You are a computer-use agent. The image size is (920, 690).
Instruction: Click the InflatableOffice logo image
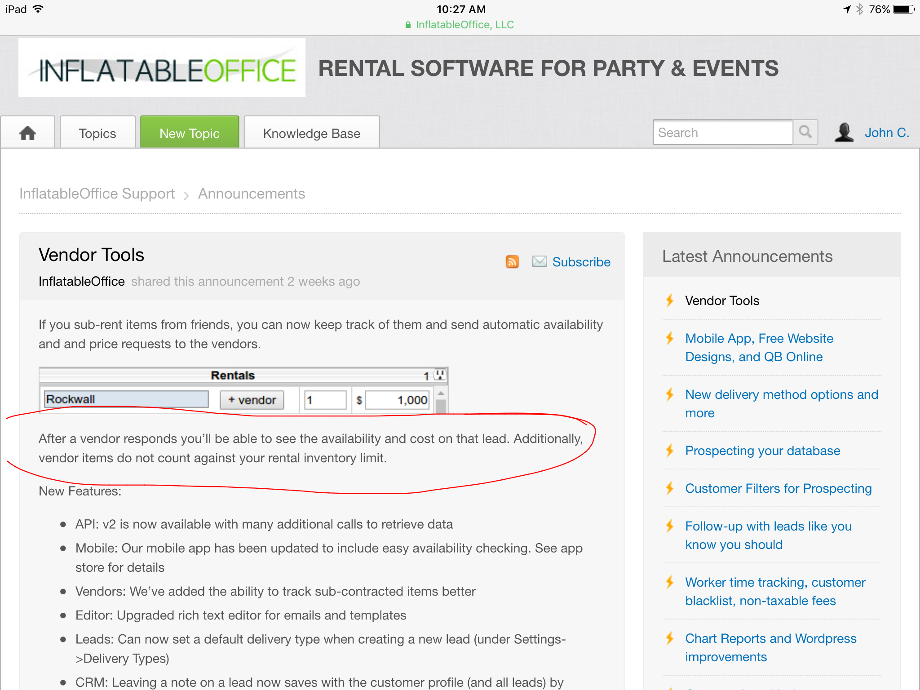point(162,68)
